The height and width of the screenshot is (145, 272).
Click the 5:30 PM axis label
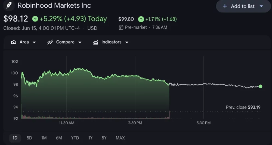[x=203, y=123]
